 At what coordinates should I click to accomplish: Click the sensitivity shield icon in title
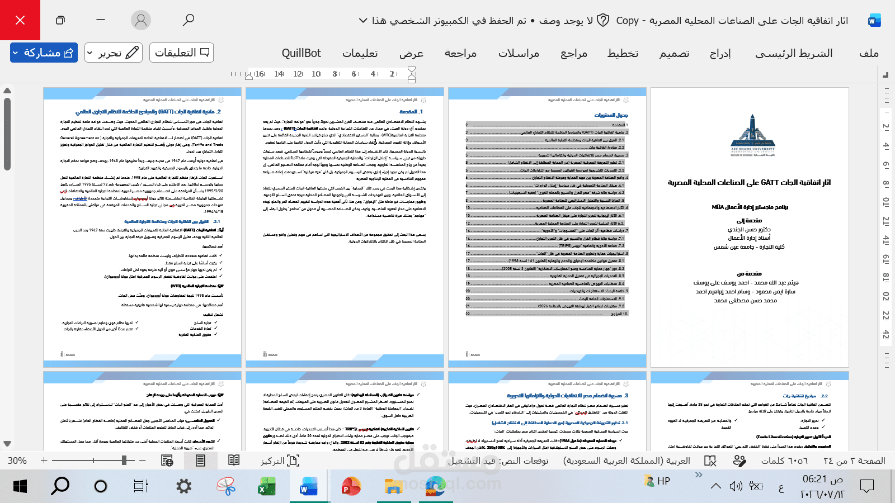(x=603, y=21)
